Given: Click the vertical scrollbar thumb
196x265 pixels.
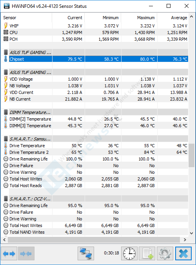Looking at the screenshot, I should (x=191, y=155).
